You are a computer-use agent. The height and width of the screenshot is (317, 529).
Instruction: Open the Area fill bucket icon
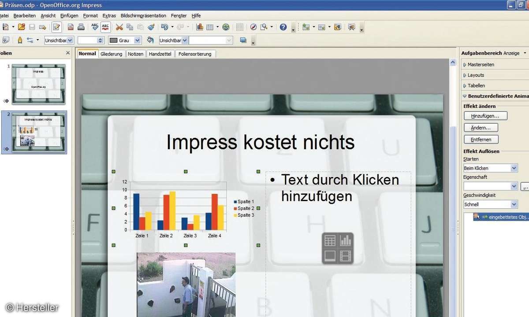pos(150,40)
